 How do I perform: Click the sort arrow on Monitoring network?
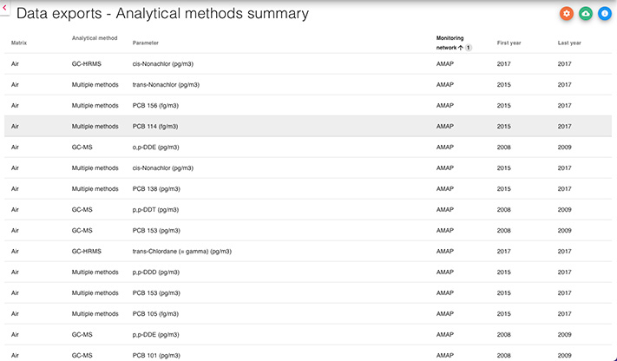(461, 48)
